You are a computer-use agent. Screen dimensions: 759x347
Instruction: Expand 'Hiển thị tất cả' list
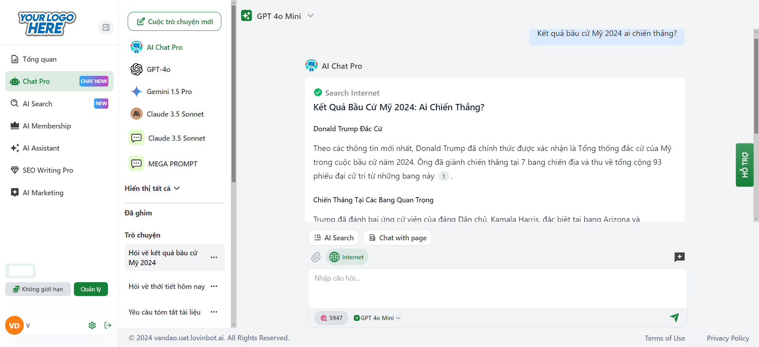click(152, 189)
